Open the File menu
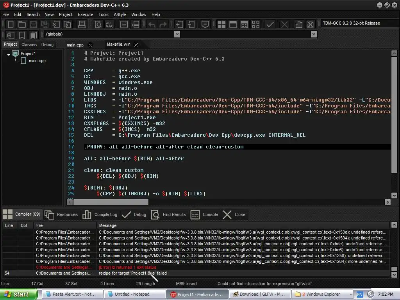The height and width of the screenshot is (300, 400). (x=5, y=14)
